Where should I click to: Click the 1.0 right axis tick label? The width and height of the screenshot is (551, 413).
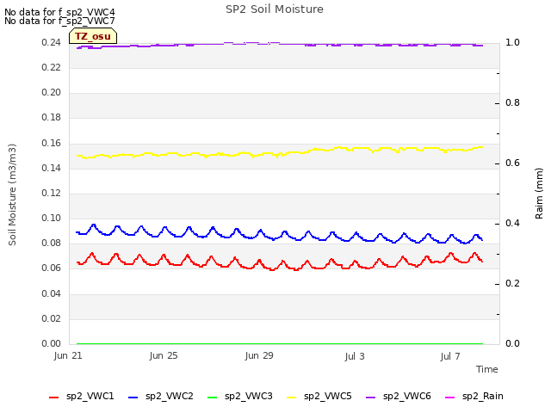pyautogui.click(x=513, y=42)
